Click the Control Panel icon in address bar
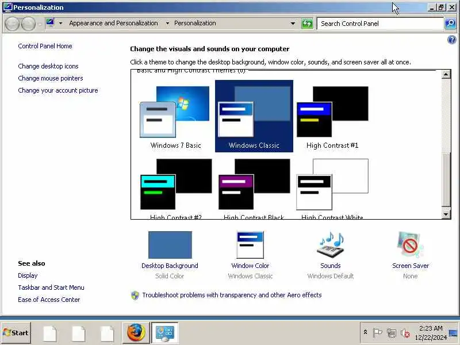 point(51,23)
